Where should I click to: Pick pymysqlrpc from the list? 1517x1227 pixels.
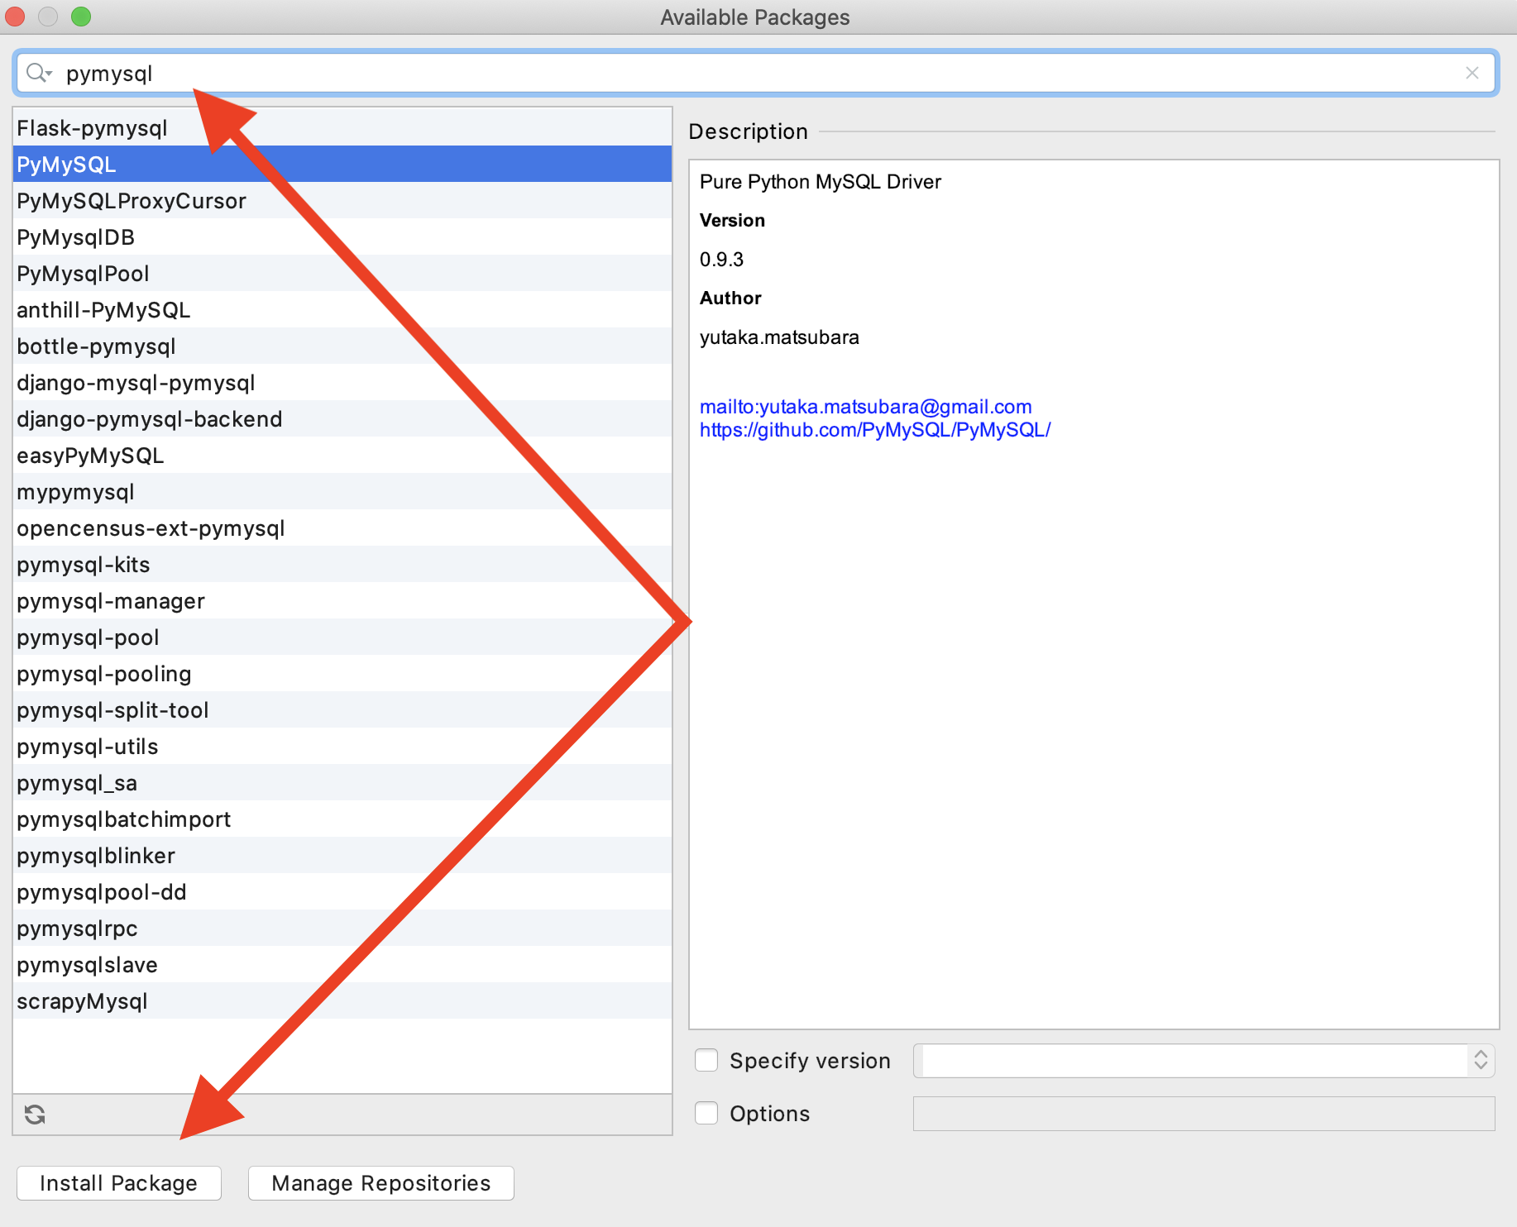[342, 928]
